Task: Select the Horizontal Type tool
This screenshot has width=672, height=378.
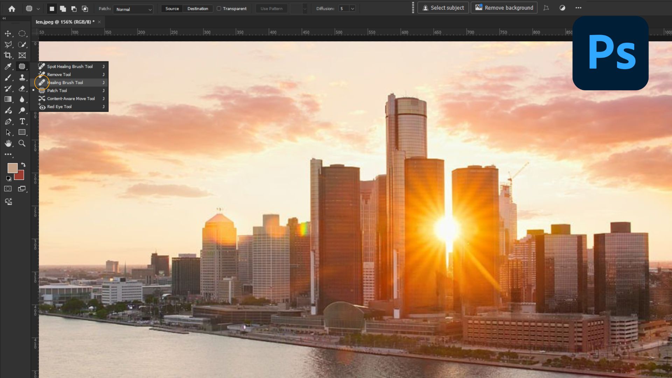Action: point(22,121)
